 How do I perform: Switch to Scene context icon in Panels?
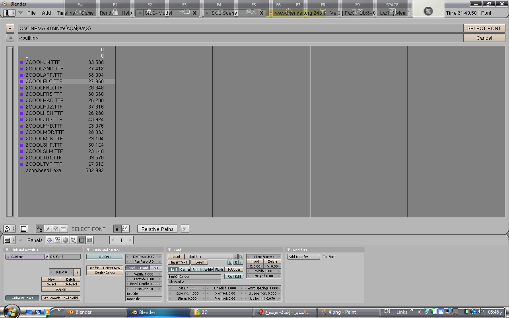89,240
